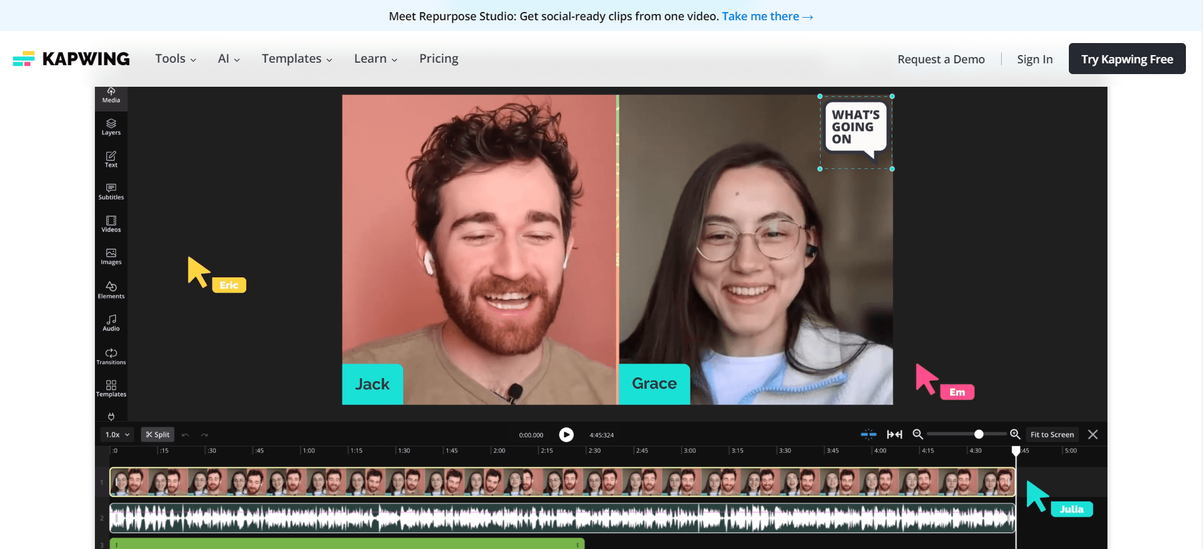
Task: Click the plugin icon below Templates
Action: pos(111,416)
